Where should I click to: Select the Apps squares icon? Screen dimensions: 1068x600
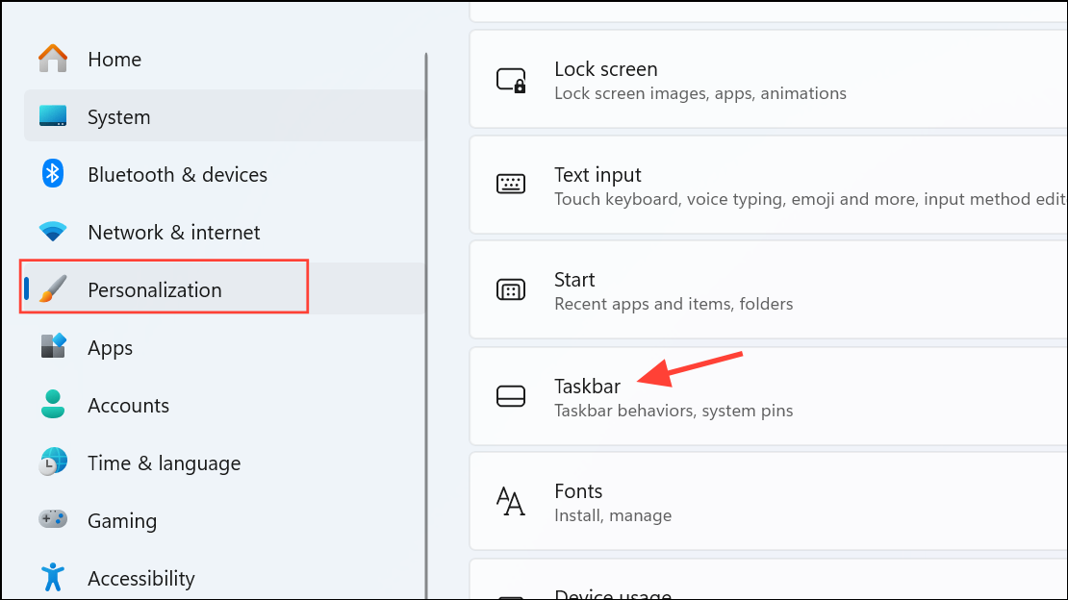point(52,347)
